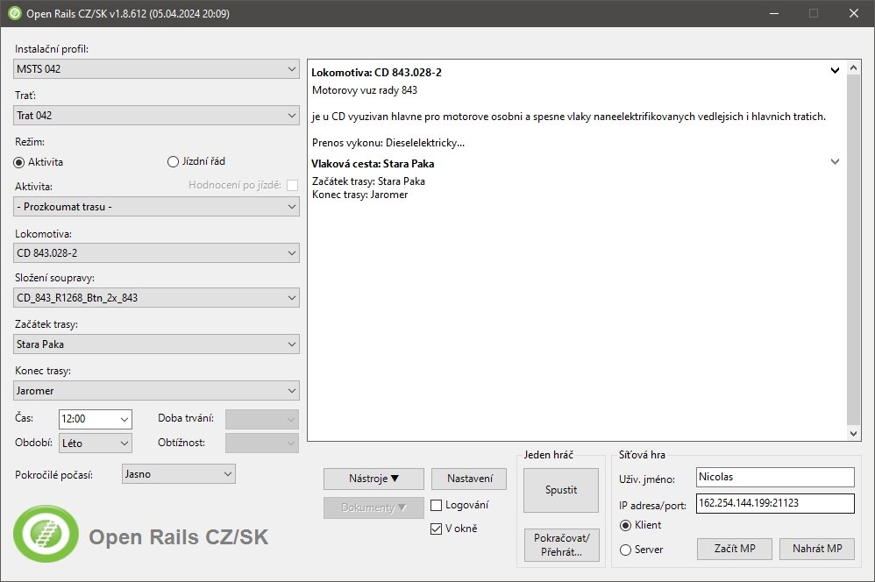The height and width of the screenshot is (582, 875).
Task: Select the Jízdní řád radio button
Action: click(173, 162)
